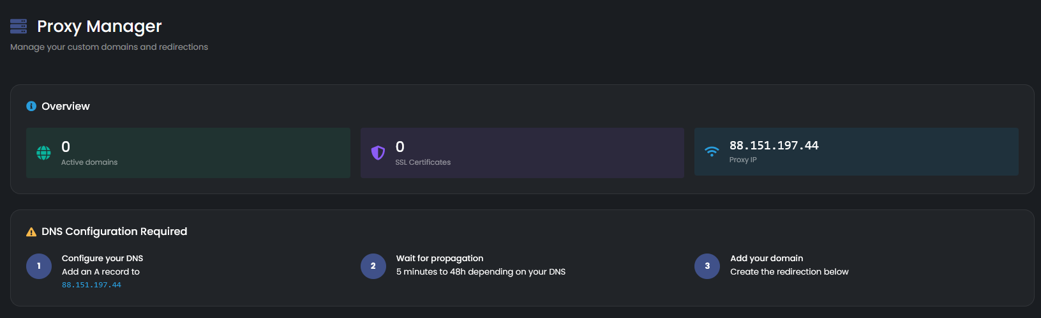This screenshot has width=1041, height=318.
Task: Select the Proxy IP address in overview card
Action: point(774,146)
